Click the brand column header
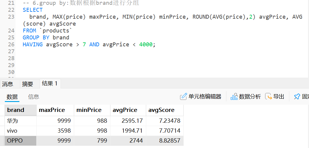 coord(20,110)
